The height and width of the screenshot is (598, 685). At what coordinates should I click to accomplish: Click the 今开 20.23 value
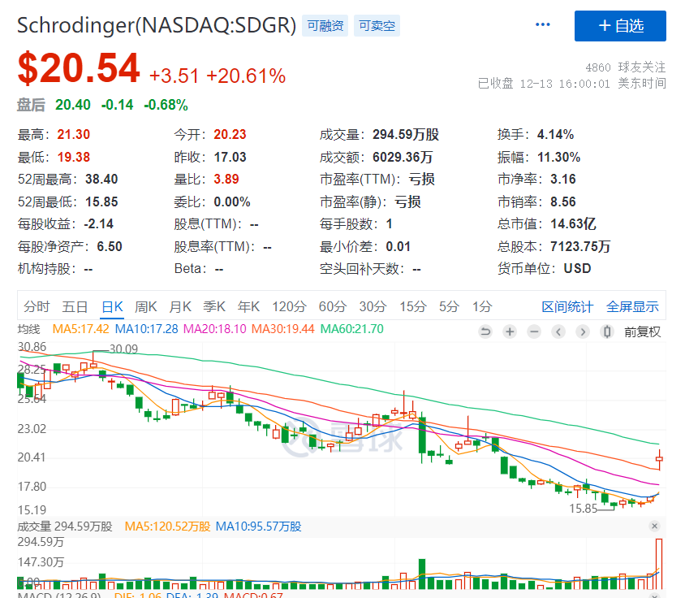tap(230, 134)
